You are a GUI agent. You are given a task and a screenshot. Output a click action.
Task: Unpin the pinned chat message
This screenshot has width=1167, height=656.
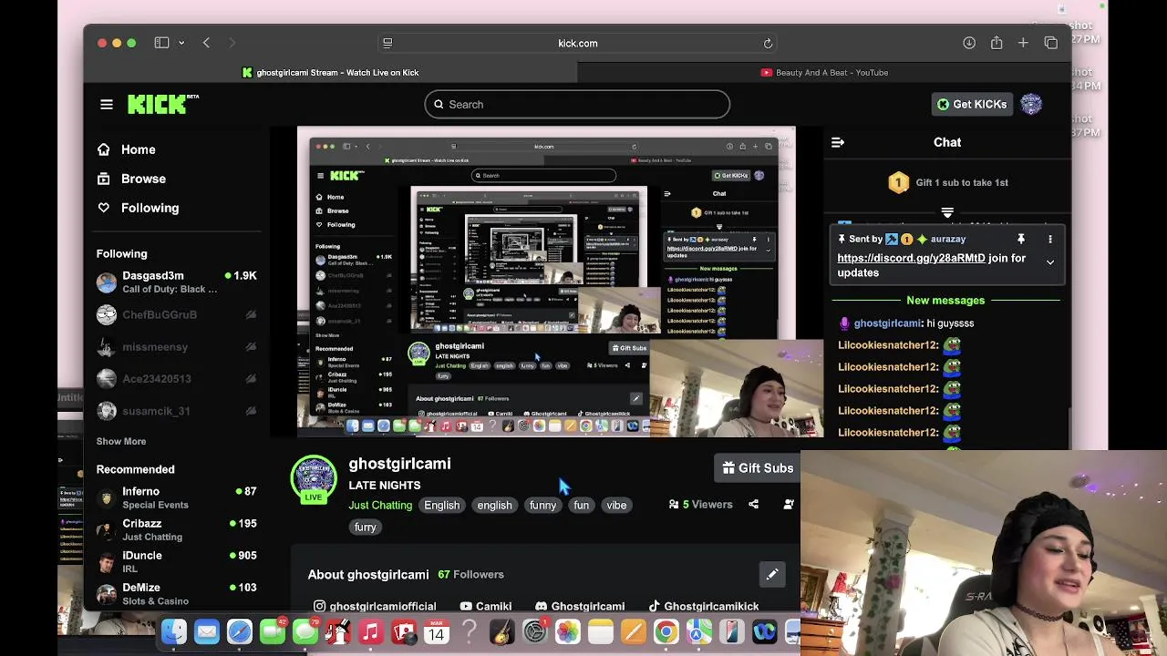click(1021, 239)
